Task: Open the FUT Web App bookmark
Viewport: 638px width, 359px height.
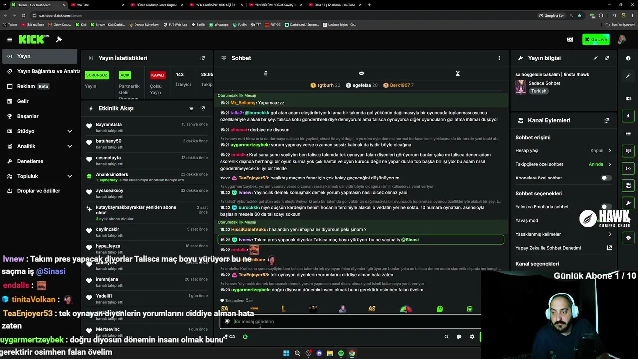Action: tap(174, 24)
